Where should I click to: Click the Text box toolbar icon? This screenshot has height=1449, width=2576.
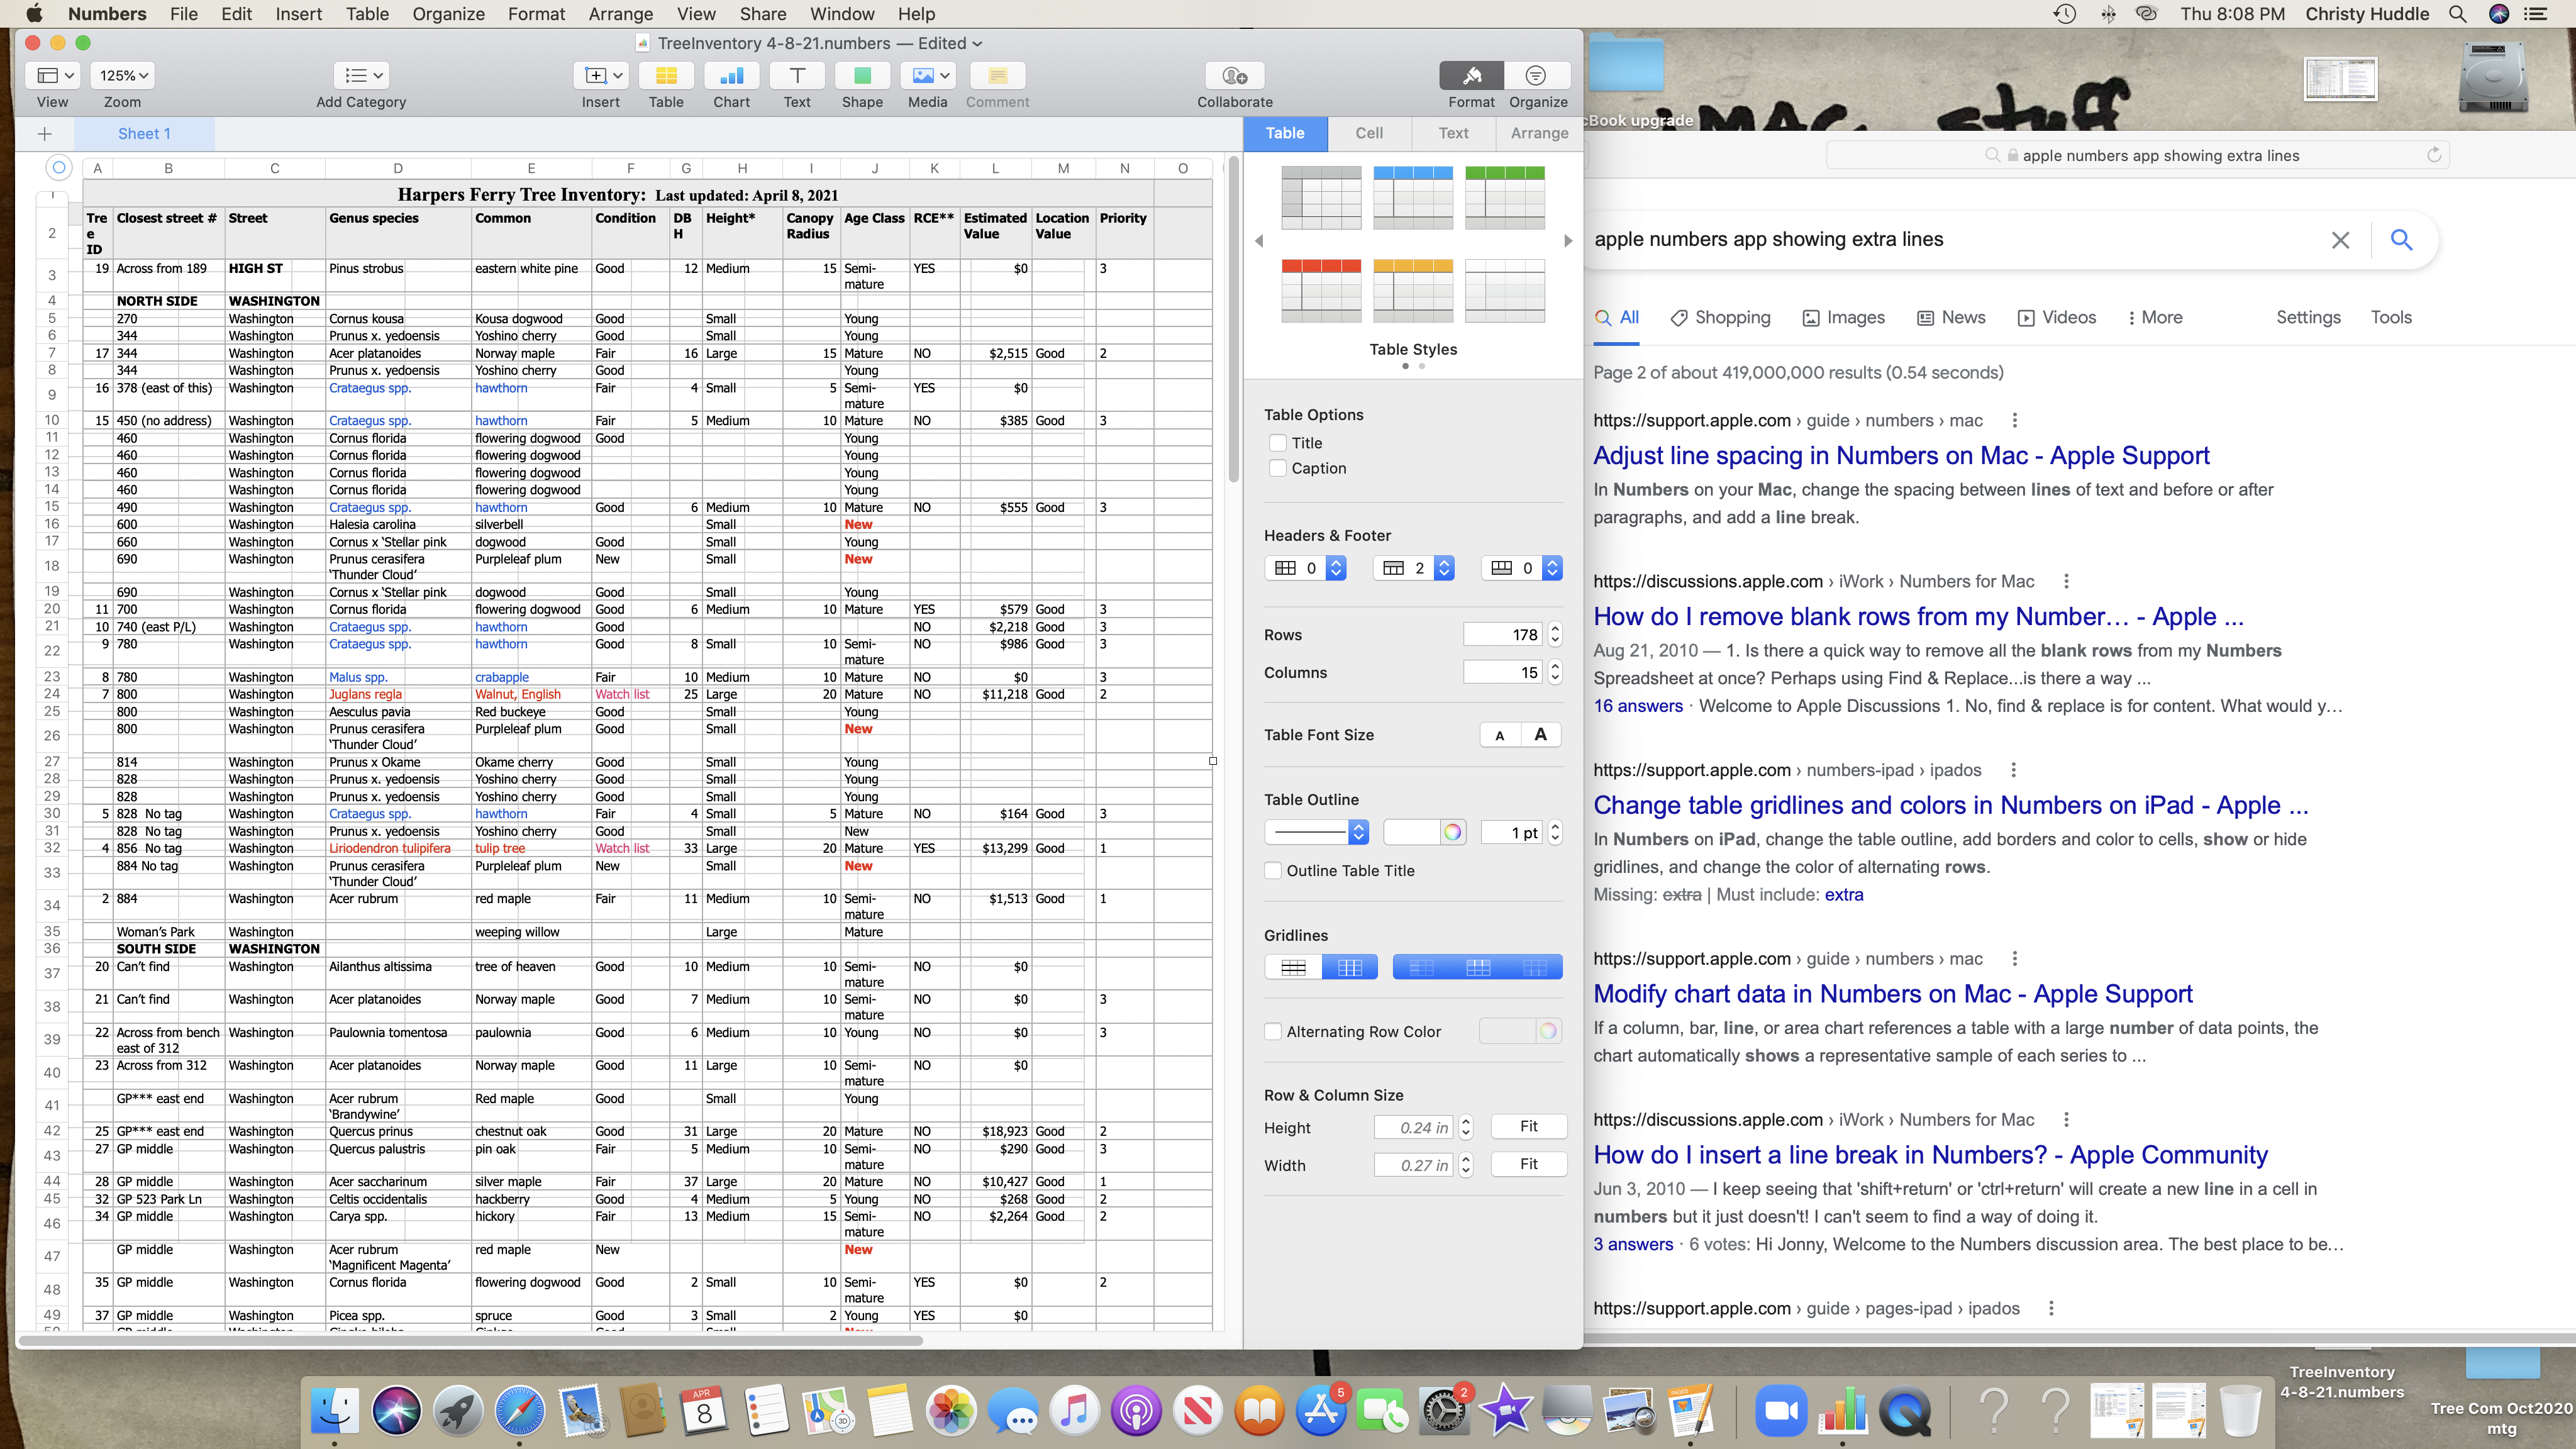coord(797,76)
